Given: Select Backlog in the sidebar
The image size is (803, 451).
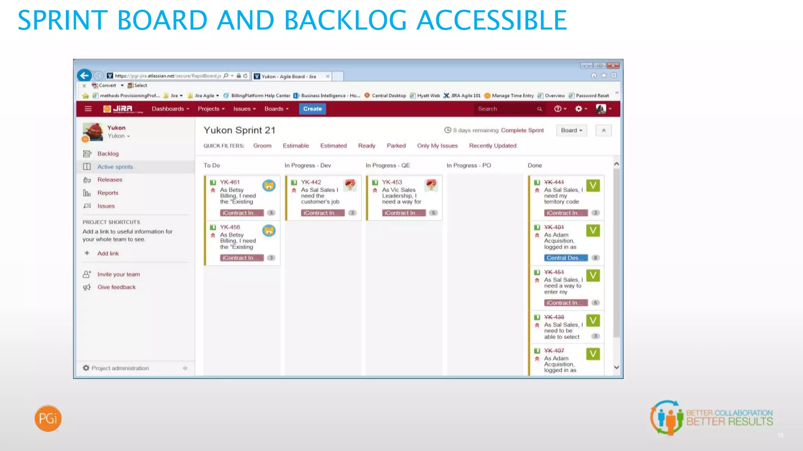Looking at the screenshot, I should [108, 154].
